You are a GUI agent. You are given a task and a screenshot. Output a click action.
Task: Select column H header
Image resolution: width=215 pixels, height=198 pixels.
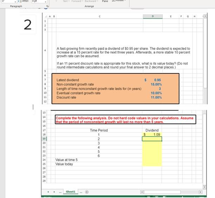point(194,16)
